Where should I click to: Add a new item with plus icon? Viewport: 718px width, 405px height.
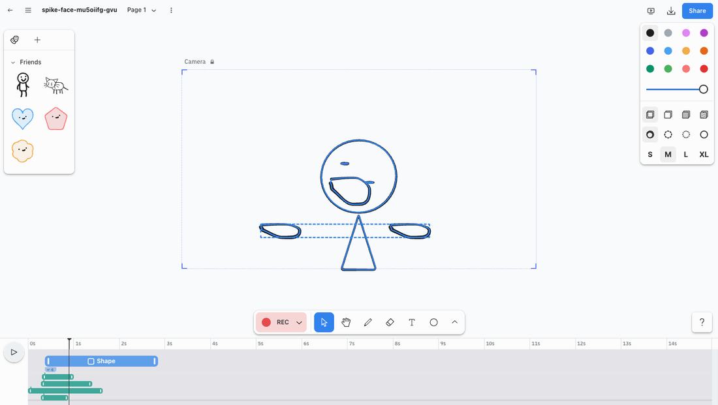click(x=38, y=40)
